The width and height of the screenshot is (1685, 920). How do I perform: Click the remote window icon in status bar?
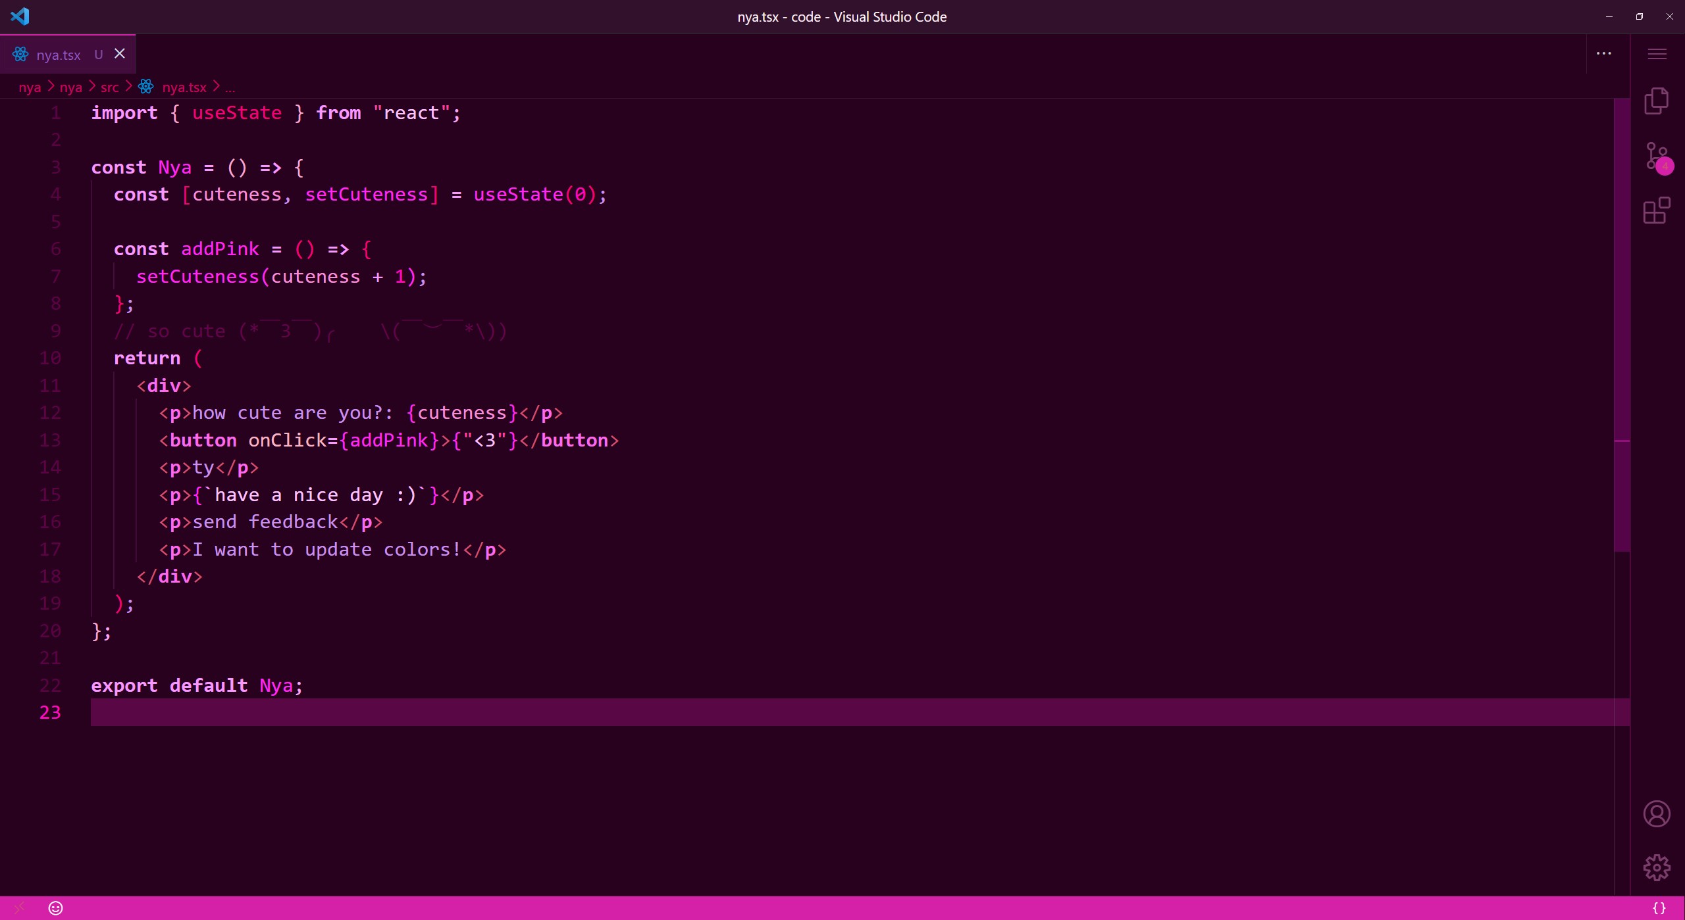point(19,908)
